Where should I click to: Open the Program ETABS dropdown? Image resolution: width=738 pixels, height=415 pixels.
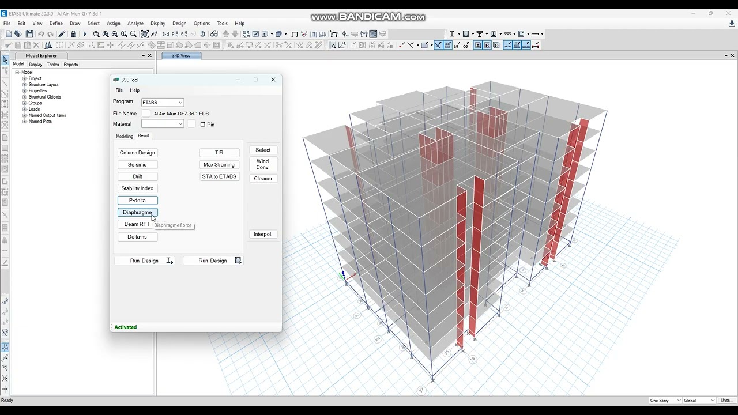pos(163,103)
